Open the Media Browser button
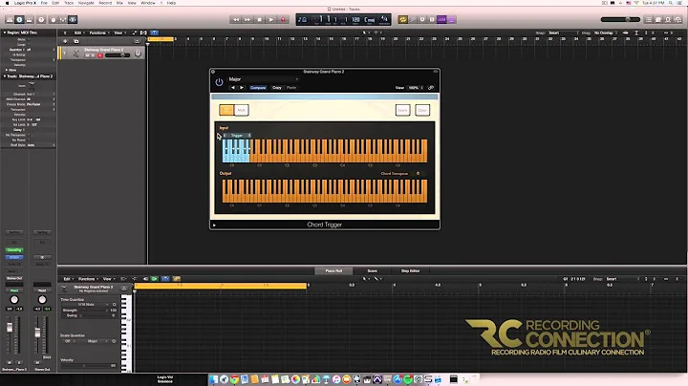This screenshot has width=688, height=386. (677, 20)
